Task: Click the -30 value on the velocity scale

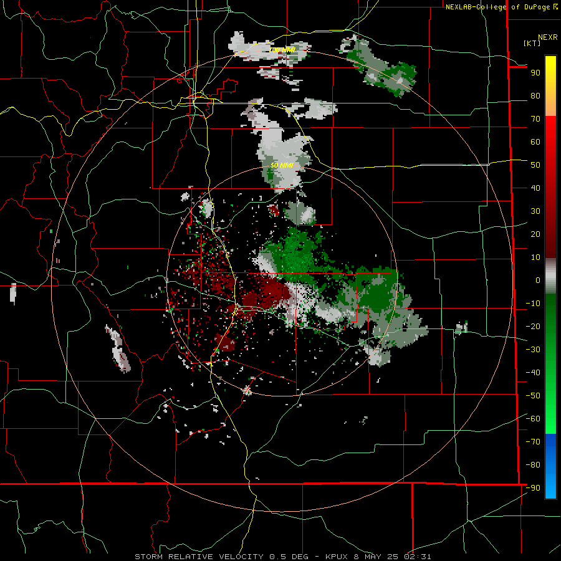Action: tap(533, 350)
